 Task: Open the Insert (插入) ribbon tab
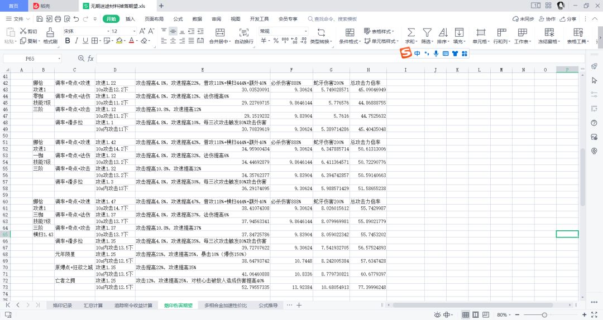pos(130,19)
